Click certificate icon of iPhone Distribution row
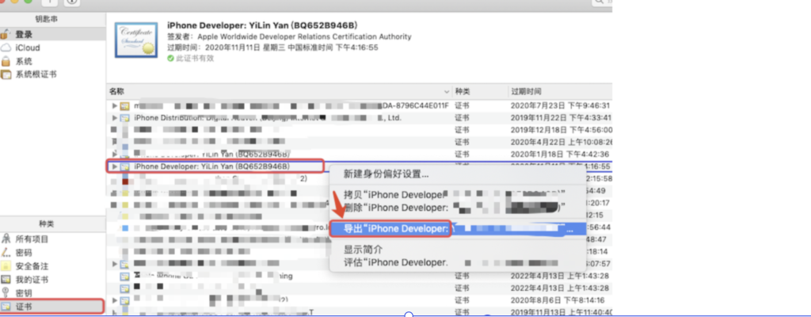Viewport: 811px width, 317px height. [x=124, y=118]
